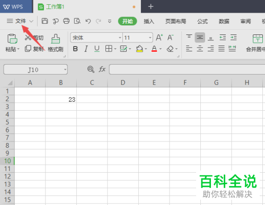
Task: Increase font size with A+ icon
Action: pos(160,38)
